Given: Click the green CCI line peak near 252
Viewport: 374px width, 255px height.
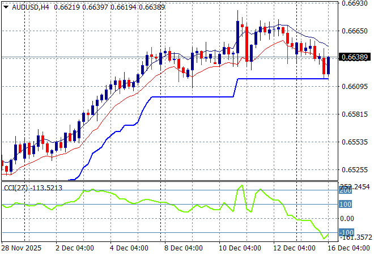Looking at the screenshot, I should click(242, 186).
